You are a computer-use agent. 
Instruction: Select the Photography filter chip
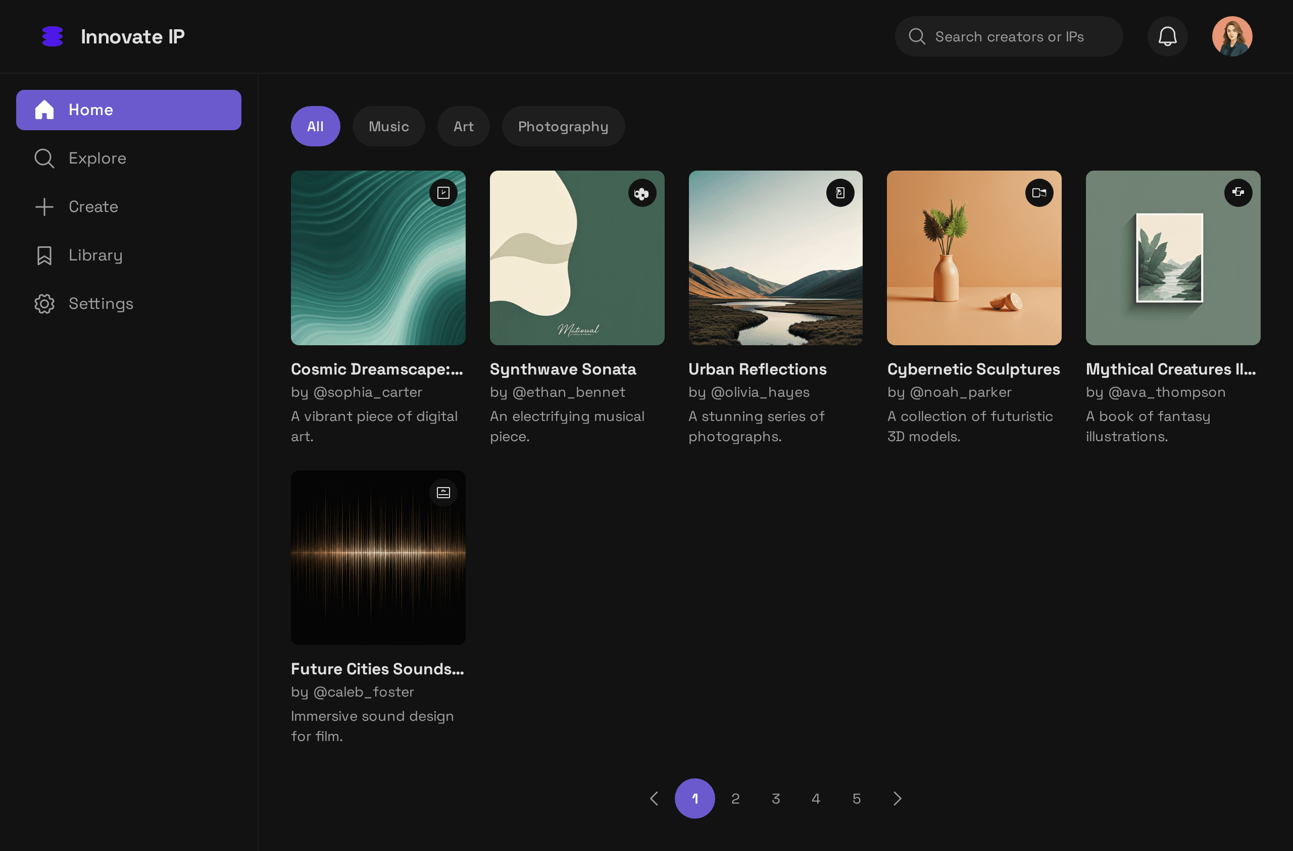pyautogui.click(x=563, y=127)
